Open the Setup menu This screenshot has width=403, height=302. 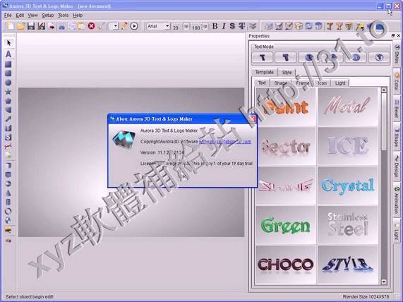(47, 16)
